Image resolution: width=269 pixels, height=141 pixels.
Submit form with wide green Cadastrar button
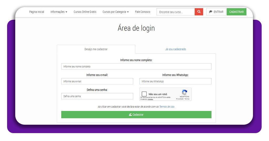136,114
